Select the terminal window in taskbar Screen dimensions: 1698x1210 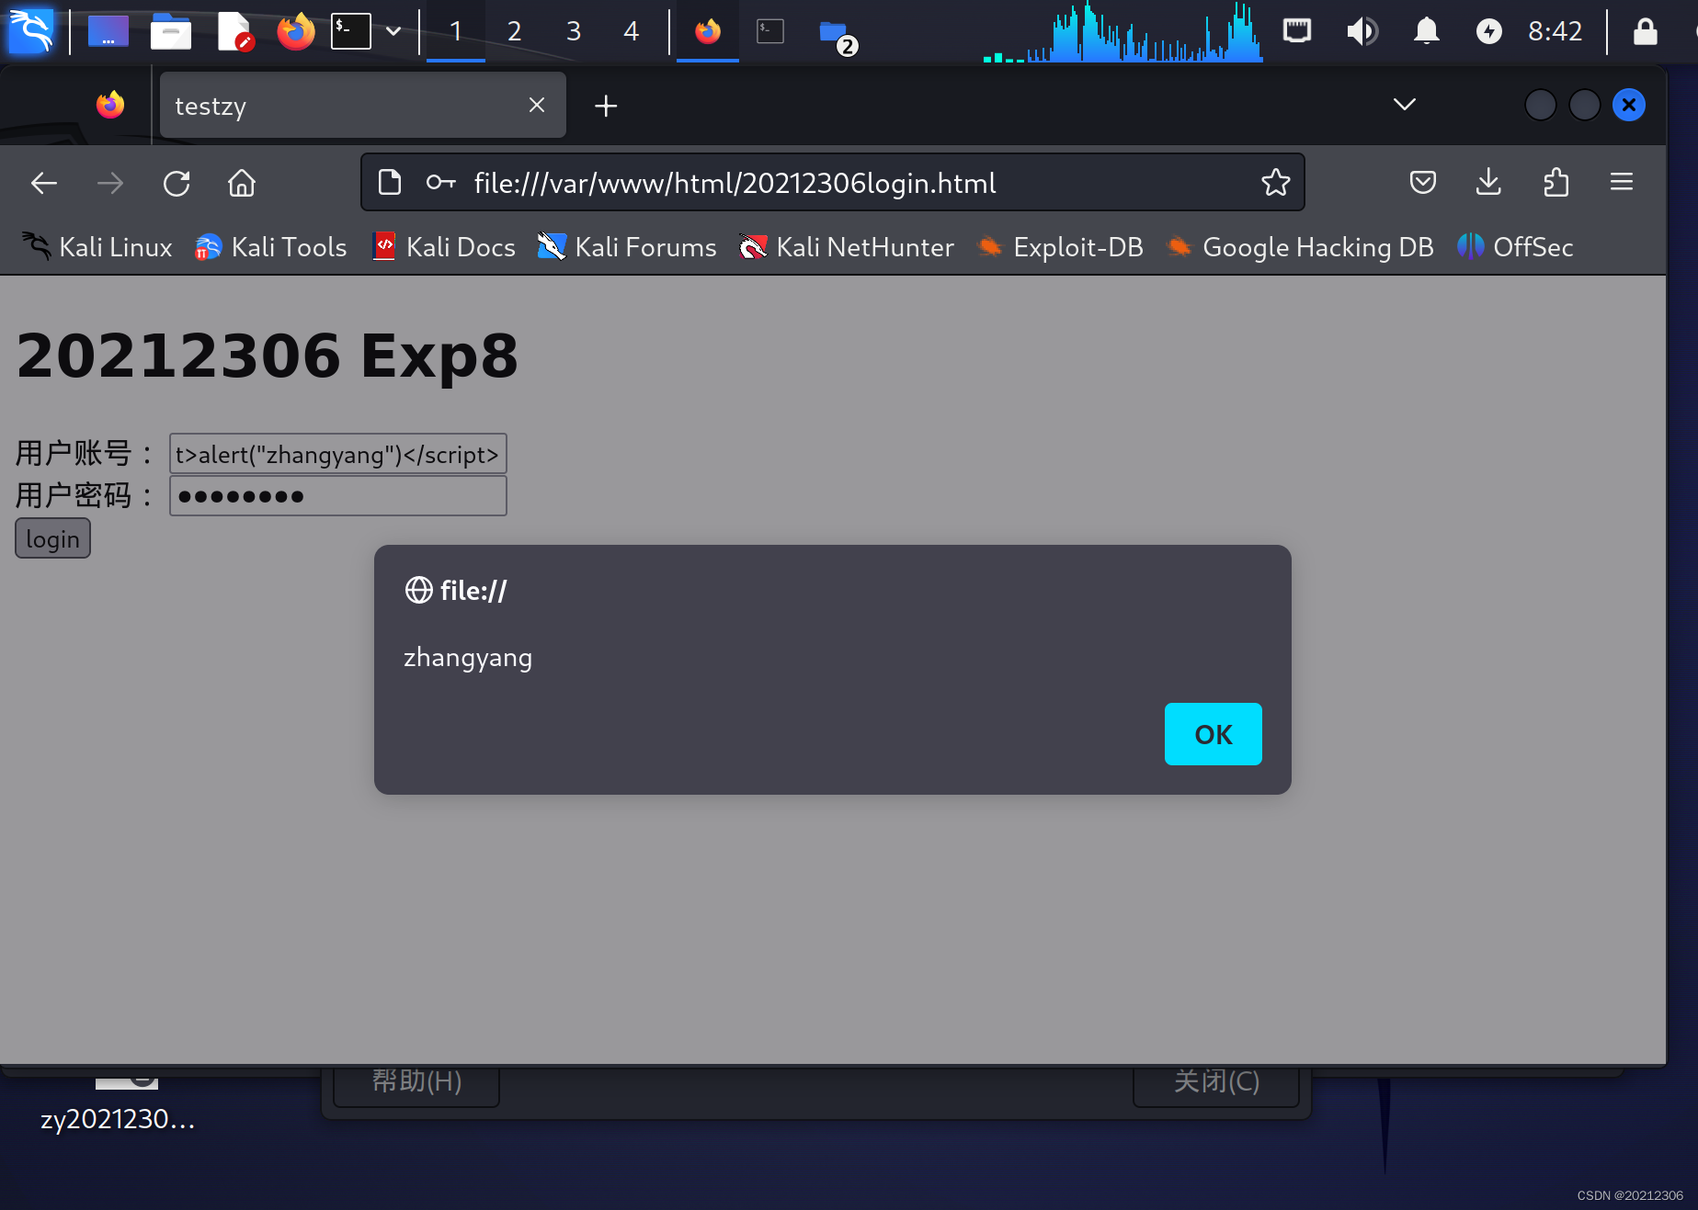[x=770, y=31]
